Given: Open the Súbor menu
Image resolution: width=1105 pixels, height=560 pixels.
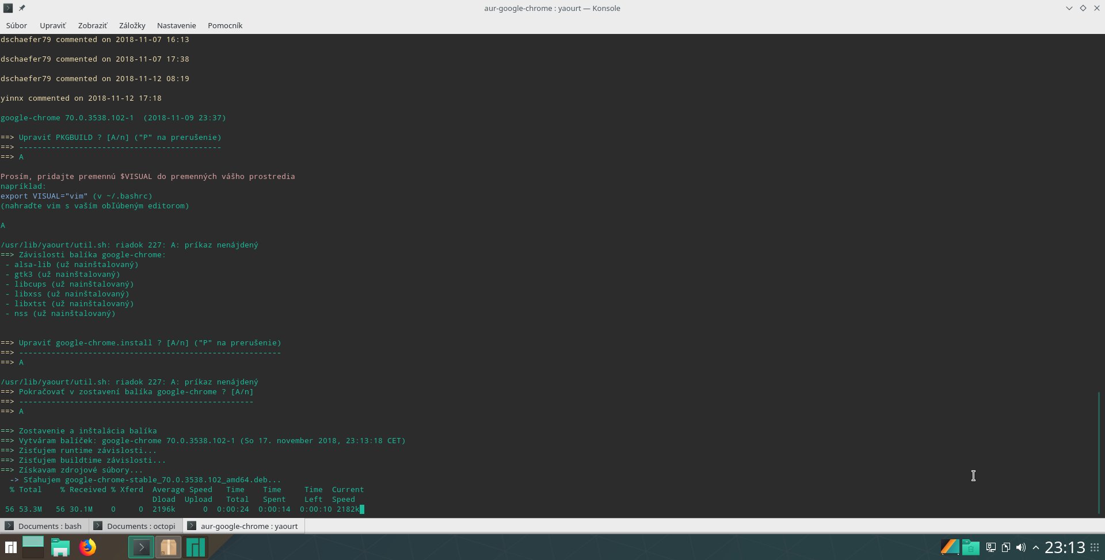Looking at the screenshot, I should (x=17, y=25).
